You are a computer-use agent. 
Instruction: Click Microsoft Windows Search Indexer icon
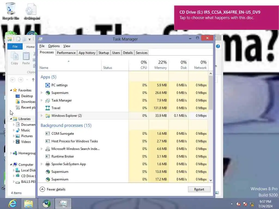[47, 149]
